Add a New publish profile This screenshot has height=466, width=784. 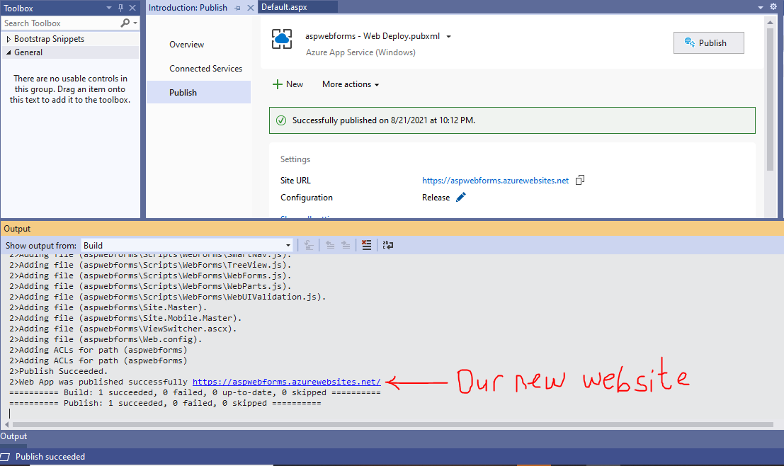point(288,84)
